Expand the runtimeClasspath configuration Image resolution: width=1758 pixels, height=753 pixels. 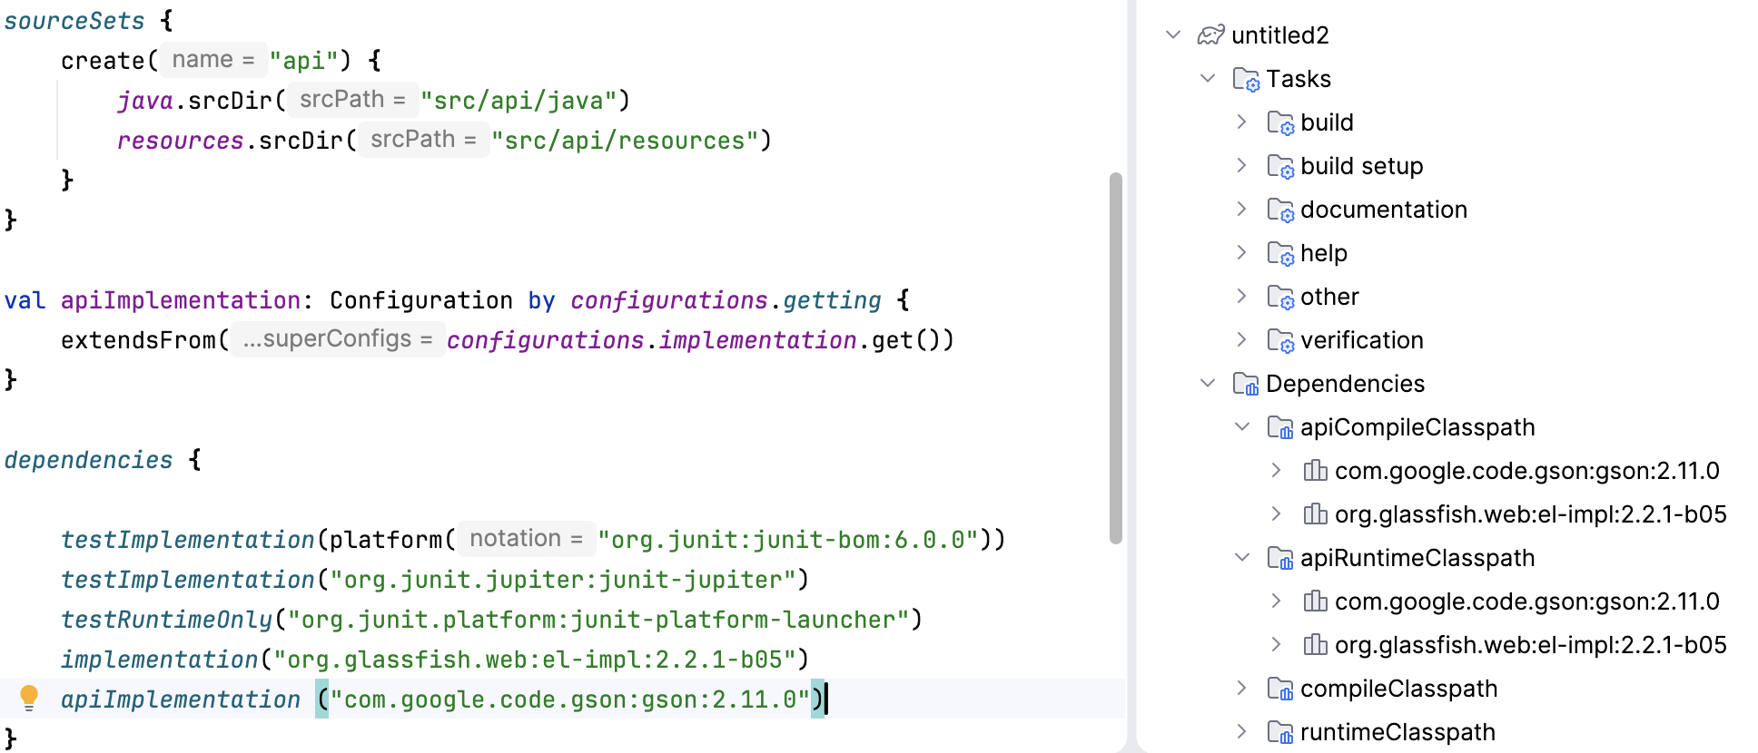[x=1242, y=731]
